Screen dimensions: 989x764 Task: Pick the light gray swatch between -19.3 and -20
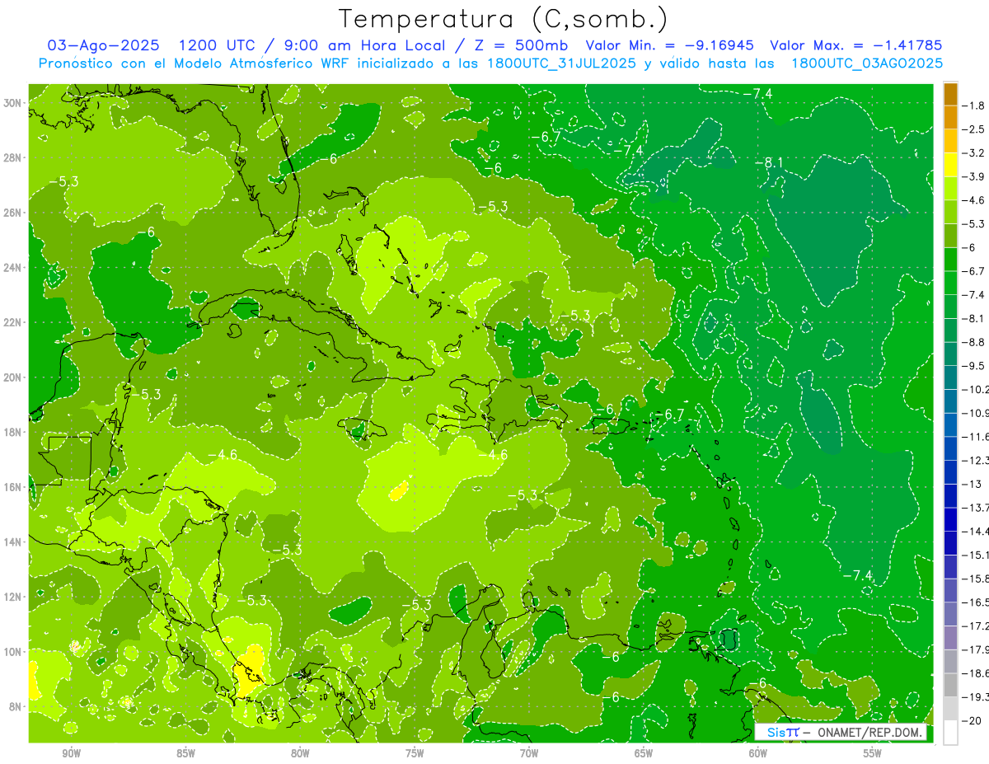point(950,708)
